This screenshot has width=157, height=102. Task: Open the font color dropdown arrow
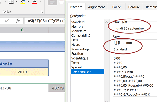[x=40, y=2]
